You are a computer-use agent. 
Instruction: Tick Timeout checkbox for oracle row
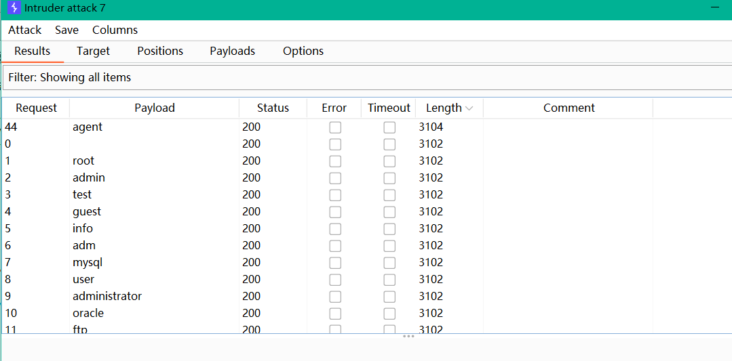(x=389, y=313)
